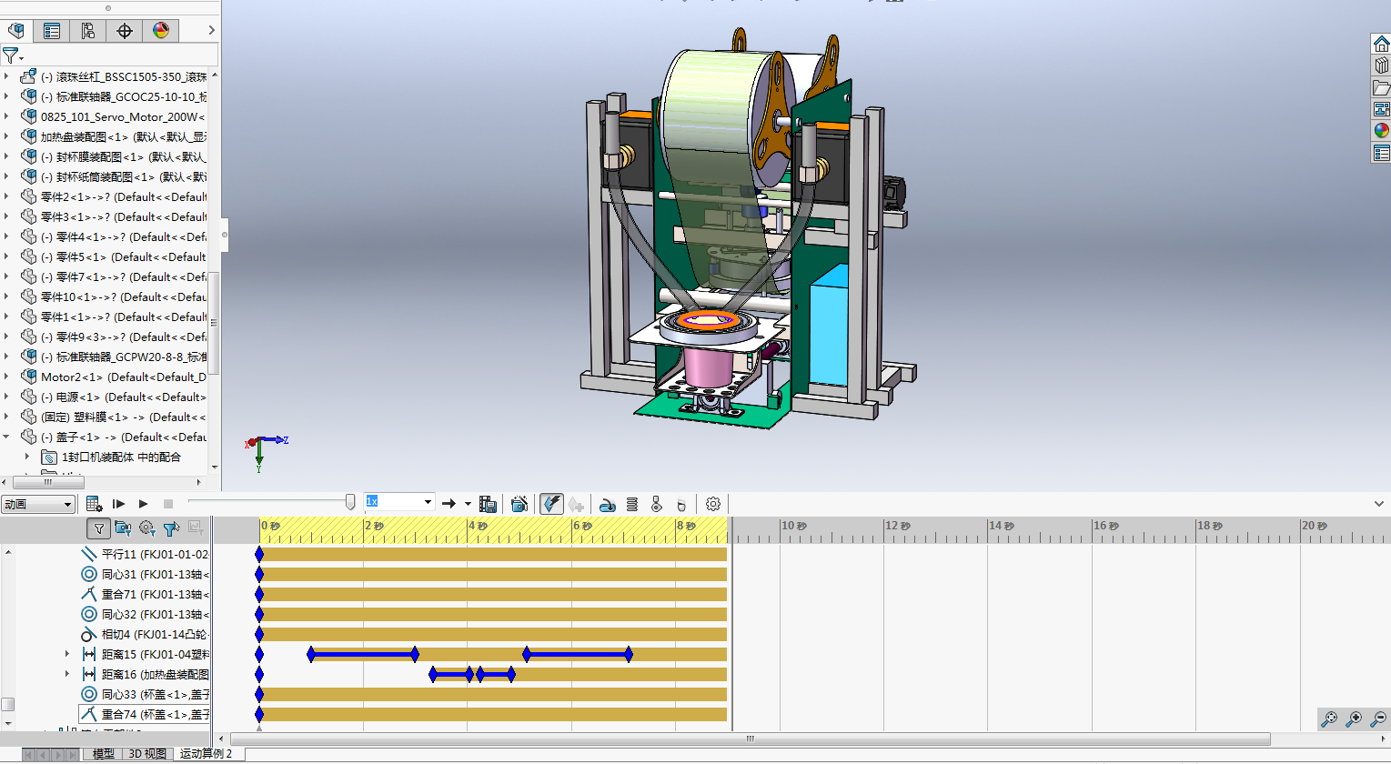The image size is (1391, 764).
Task: Open the playback mode dropdown arrow
Action: pyautogui.click(x=468, y=503)
